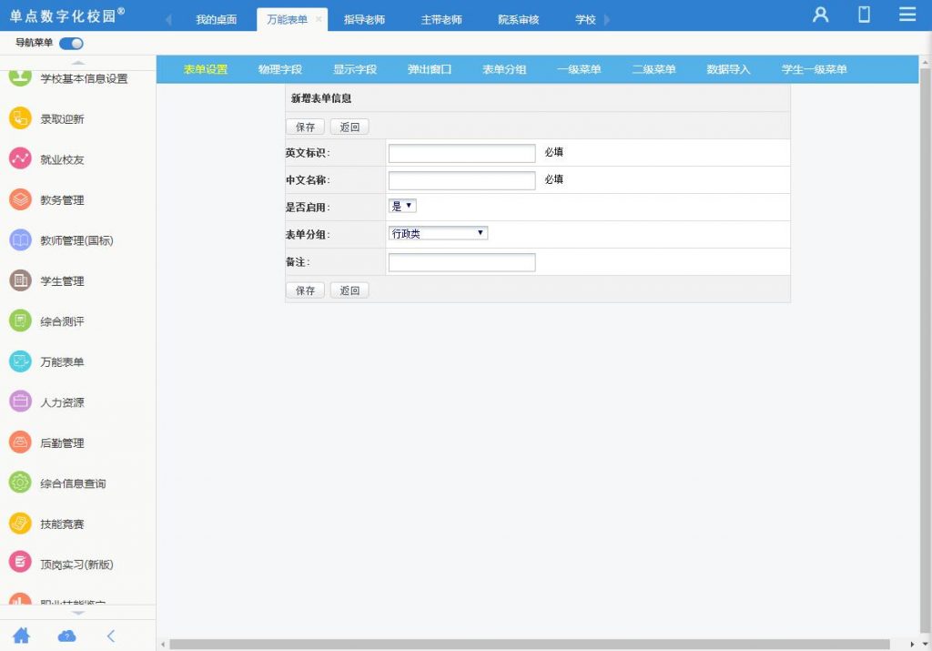Screen dimensions: 932x651
Task: Open the 学生管理 icon in sidebar
Action: pyautogui.click(x=20, y=280)
